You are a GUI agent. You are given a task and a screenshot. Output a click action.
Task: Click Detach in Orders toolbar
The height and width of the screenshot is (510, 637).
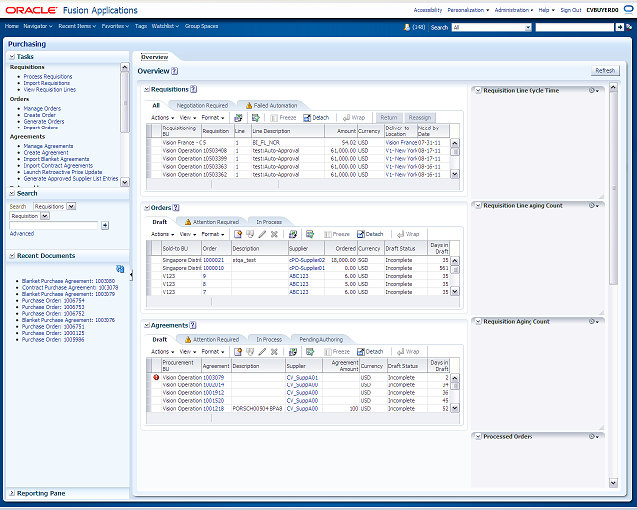(370, 234)
